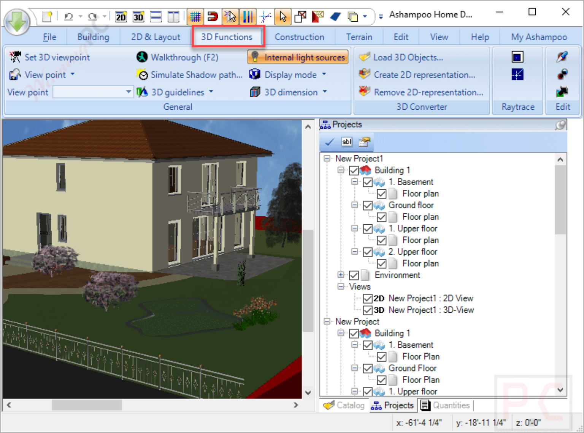Open a new 3D view

pyautogui.click(x=138, y=17)
